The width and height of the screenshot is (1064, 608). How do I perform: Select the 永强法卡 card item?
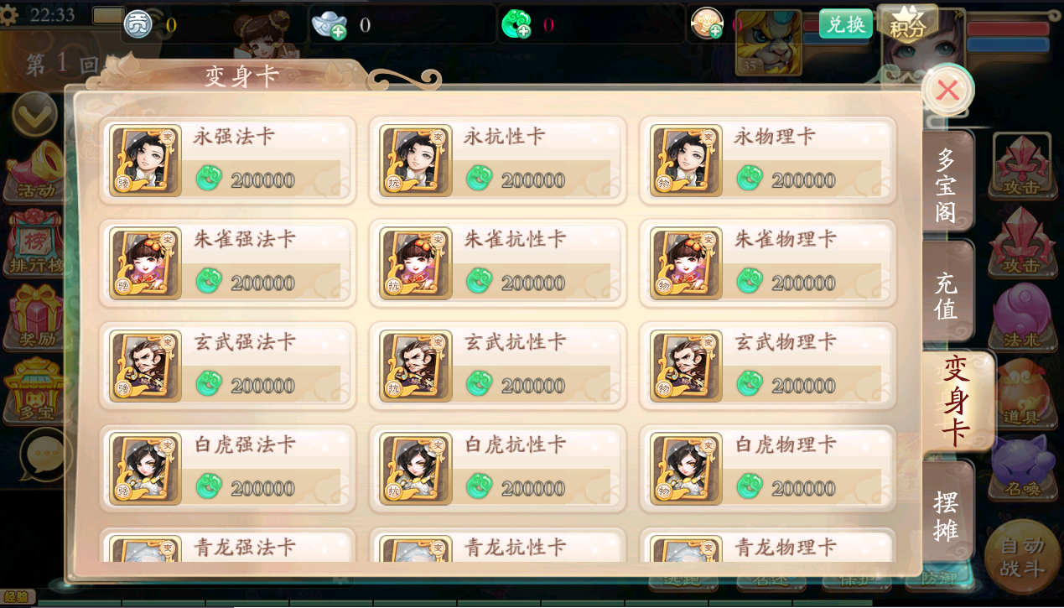[x=226, y=160]
